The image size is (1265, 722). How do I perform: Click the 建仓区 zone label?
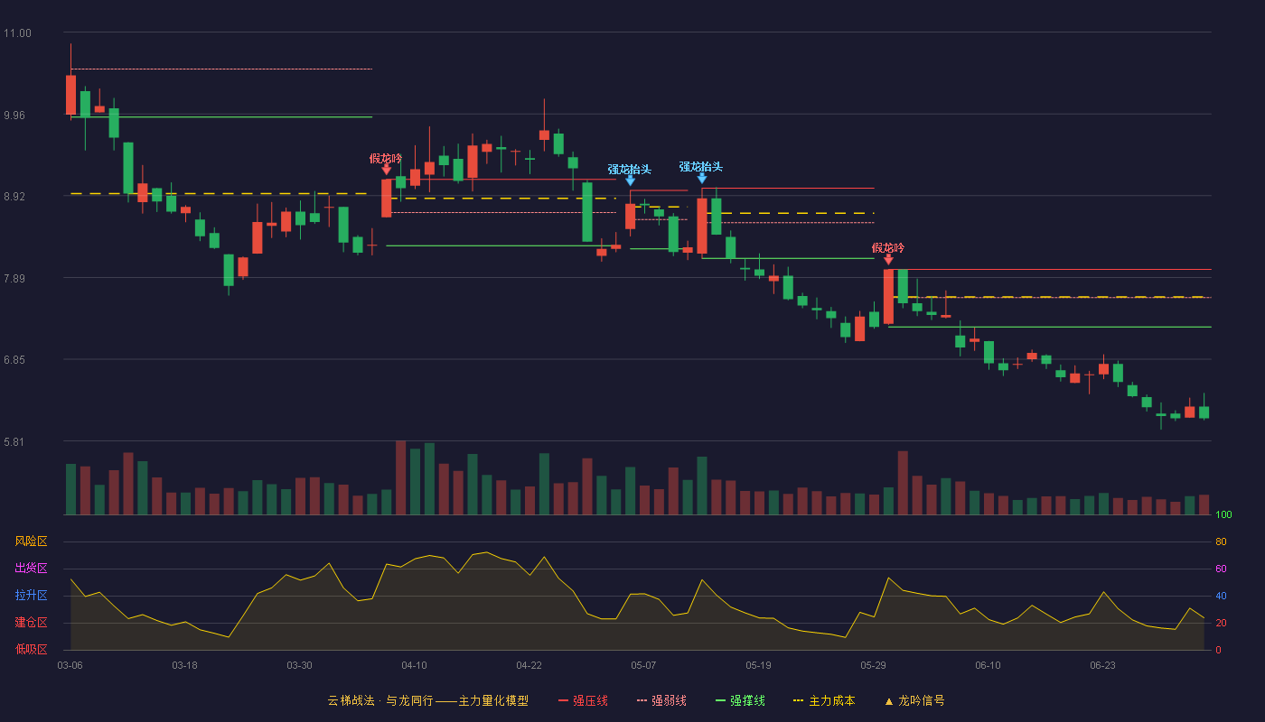point(31,623)
